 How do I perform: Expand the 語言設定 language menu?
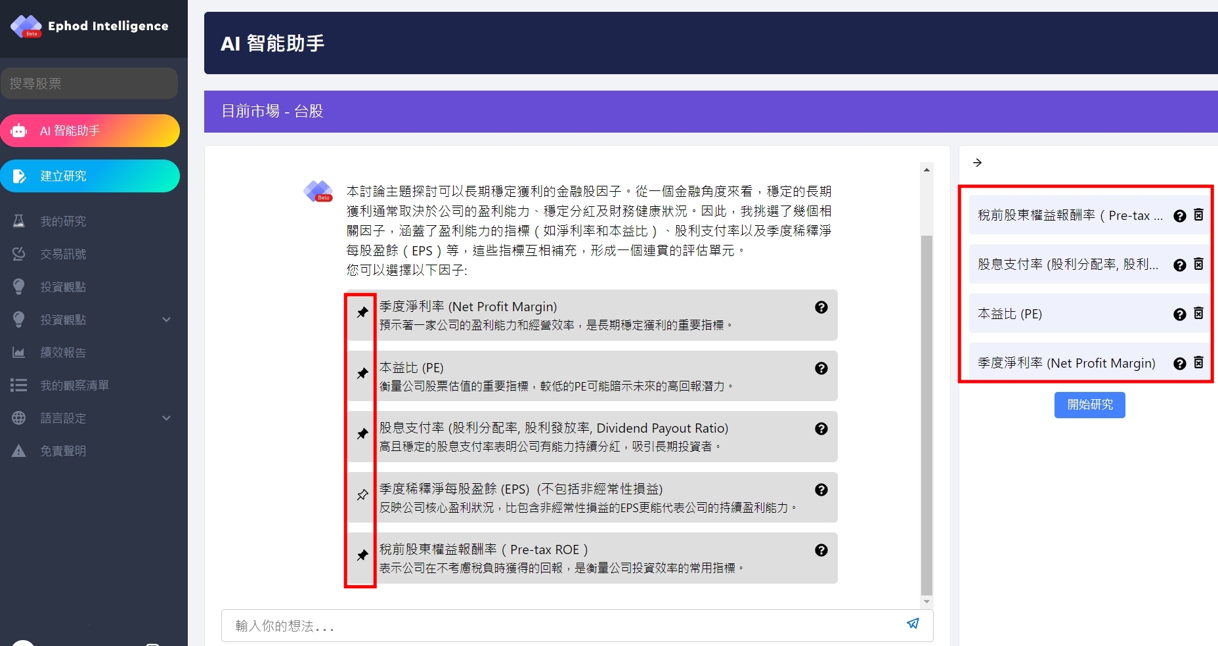click(x=166, y=418)
